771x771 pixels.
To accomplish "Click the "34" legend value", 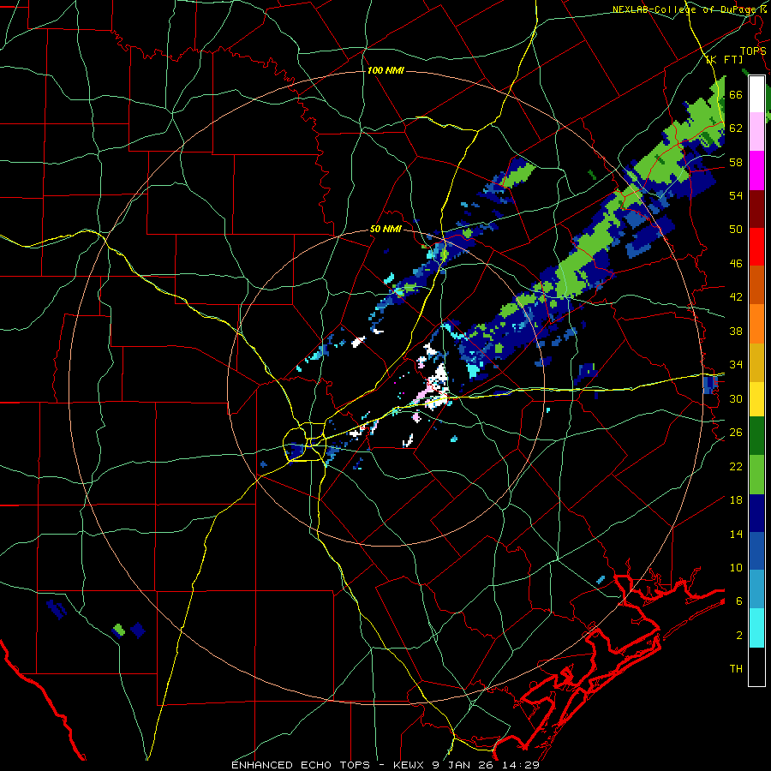I will [x=736, y=365].
